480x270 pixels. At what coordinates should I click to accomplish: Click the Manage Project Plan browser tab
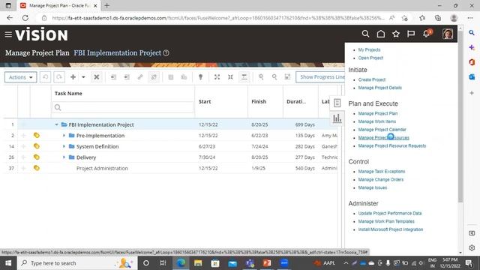click(58, 5)
